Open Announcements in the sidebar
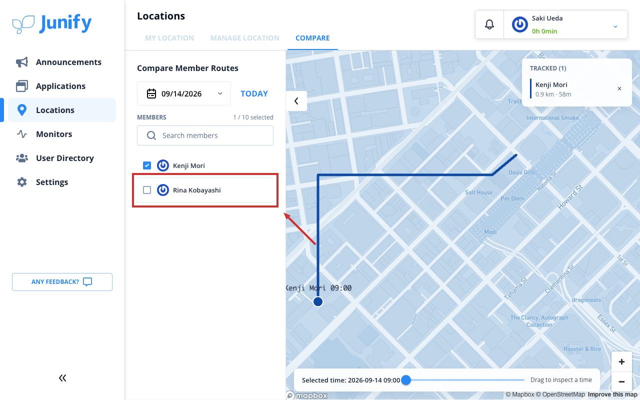 pos(62,62)
